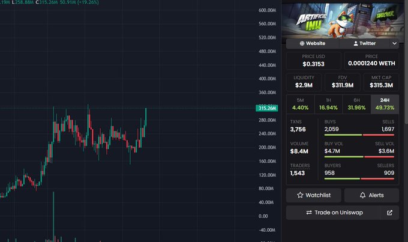Click the Trade on Uniswap button
The width and height of the screenshot is (408, 242).
point(333,213)
